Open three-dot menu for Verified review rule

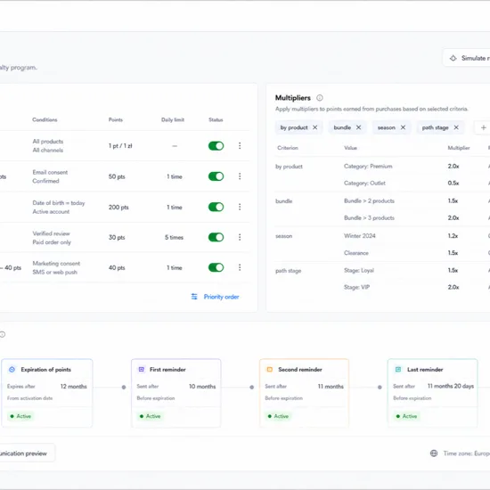tap(240, 237)
